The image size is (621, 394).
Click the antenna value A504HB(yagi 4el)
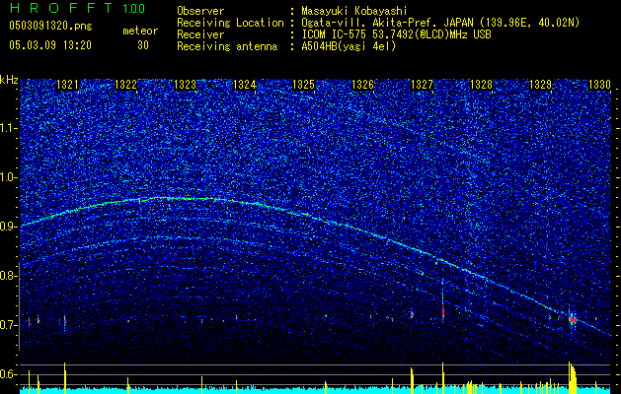tap(349, 46)
